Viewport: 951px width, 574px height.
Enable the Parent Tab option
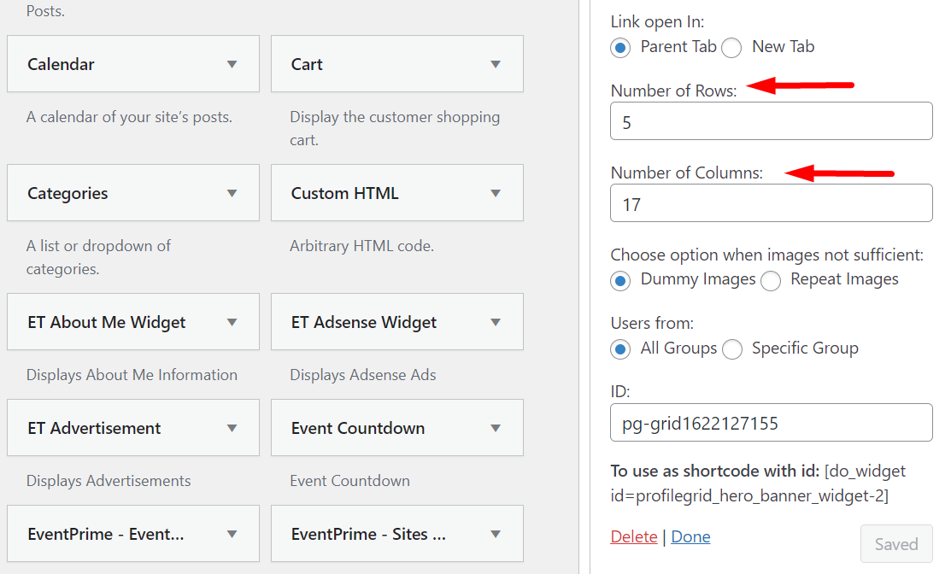620,48
